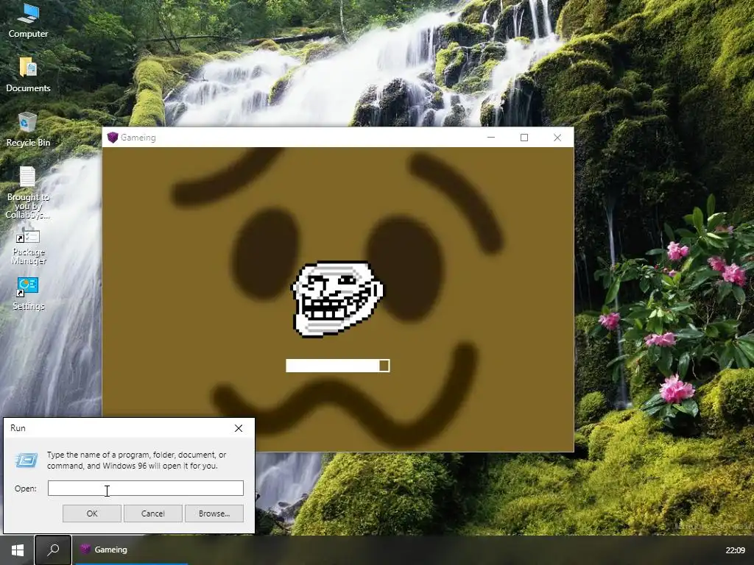
Task: Select the Gameing taskbar entry
Action: point(131,550)
